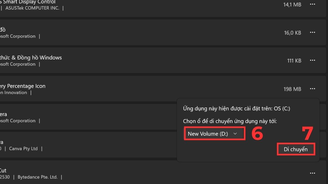Open the options menu for CapCut
This screenshot has width=328, height=184.
(312, 173)
